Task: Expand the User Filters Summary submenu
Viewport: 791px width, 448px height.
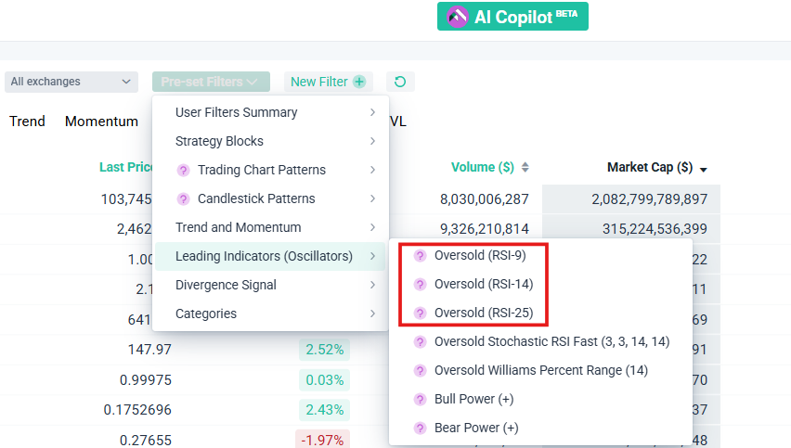Action: 372,113
